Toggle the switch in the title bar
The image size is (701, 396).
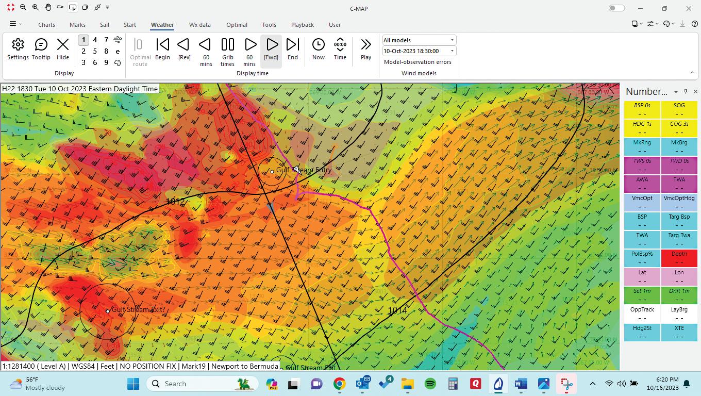[x=616, y=8]
